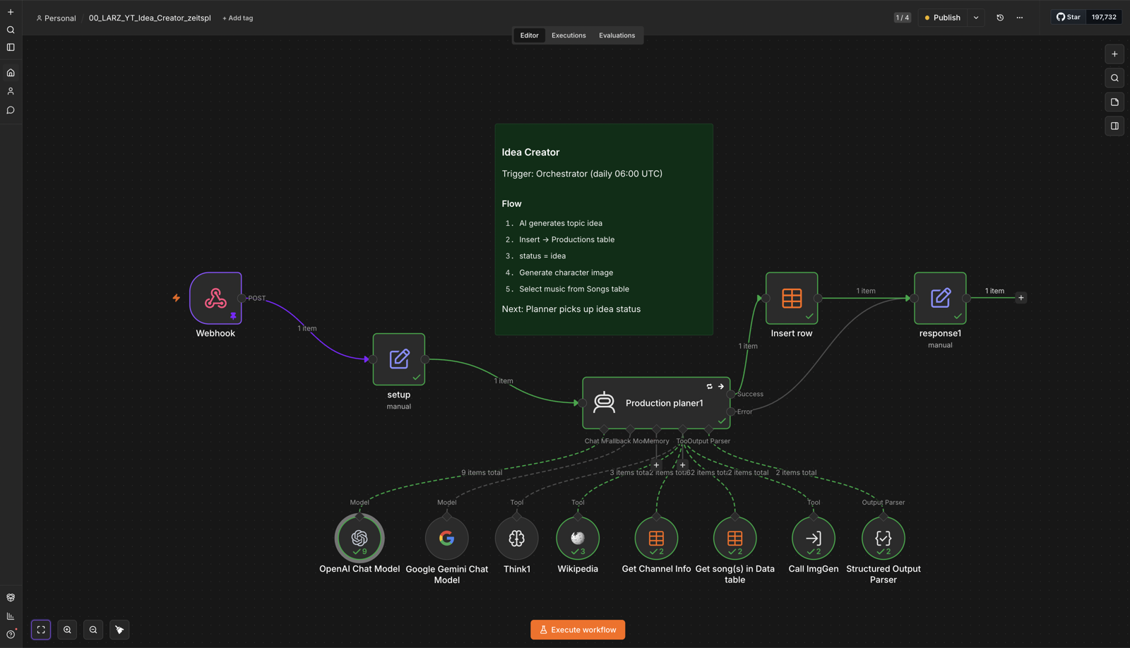Open search from the left sidebar
The height and width of the screenshot is (648, 1130).
pyautogui.click(x=11, y=30)
